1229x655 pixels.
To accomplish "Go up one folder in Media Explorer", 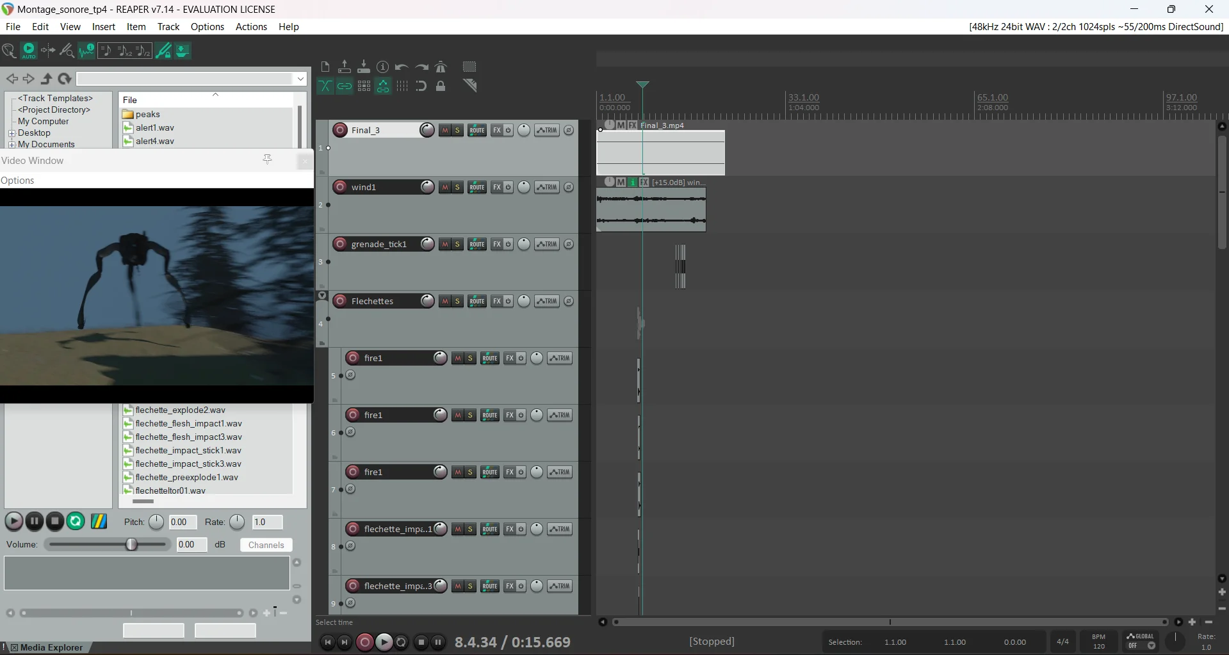I will pos(47,79).
